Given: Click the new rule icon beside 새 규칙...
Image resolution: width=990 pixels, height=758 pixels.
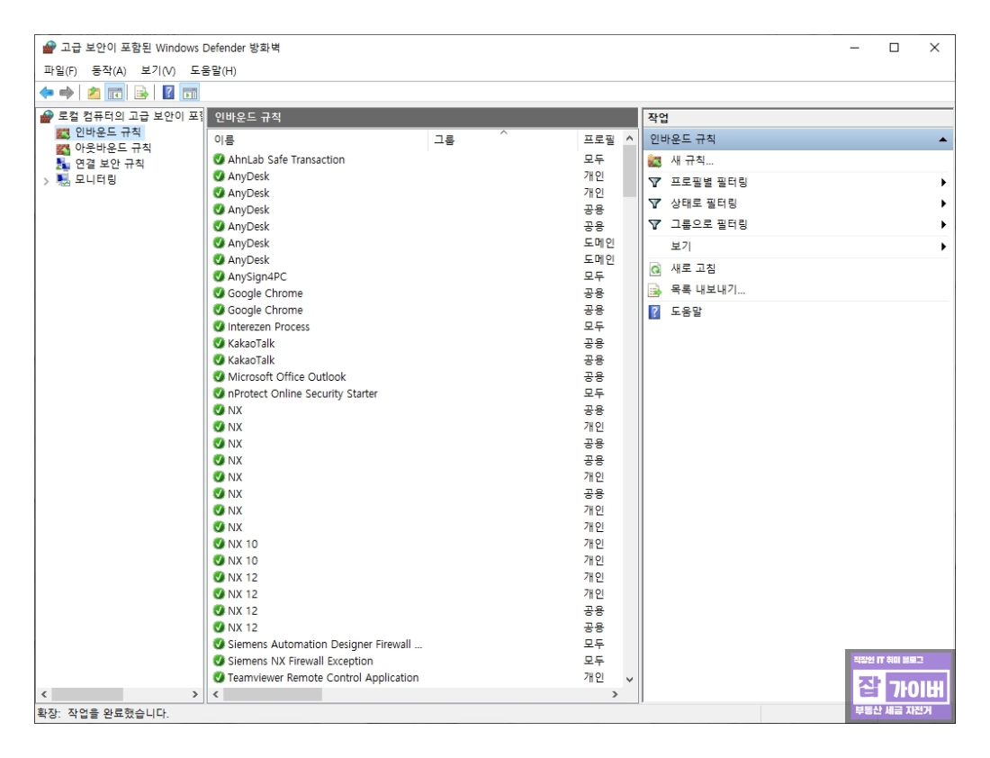Looking at the screenshot, I should (655, 161).
